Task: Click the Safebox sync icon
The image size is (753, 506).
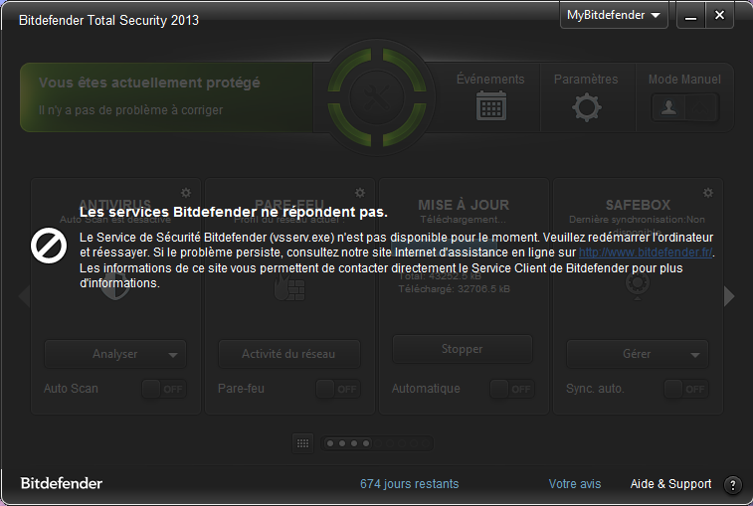Action: [638, 286]
